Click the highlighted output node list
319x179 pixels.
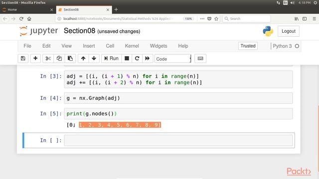[120, 125]
